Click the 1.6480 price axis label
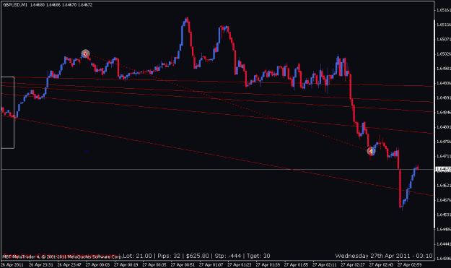 444,127
